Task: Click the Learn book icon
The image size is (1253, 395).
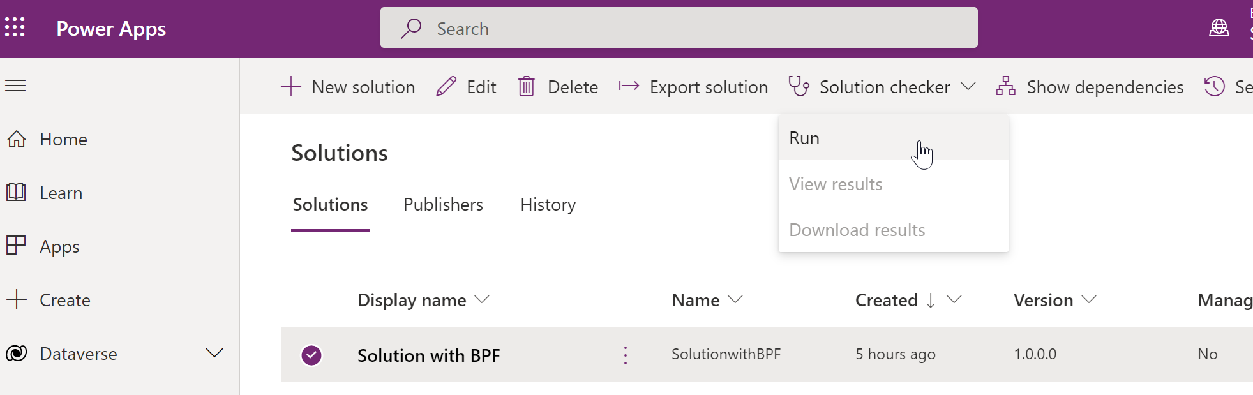Action: [x=16, y=192]
